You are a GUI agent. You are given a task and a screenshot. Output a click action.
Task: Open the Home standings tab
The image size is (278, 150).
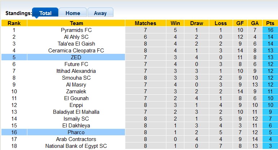pos(72,13)
